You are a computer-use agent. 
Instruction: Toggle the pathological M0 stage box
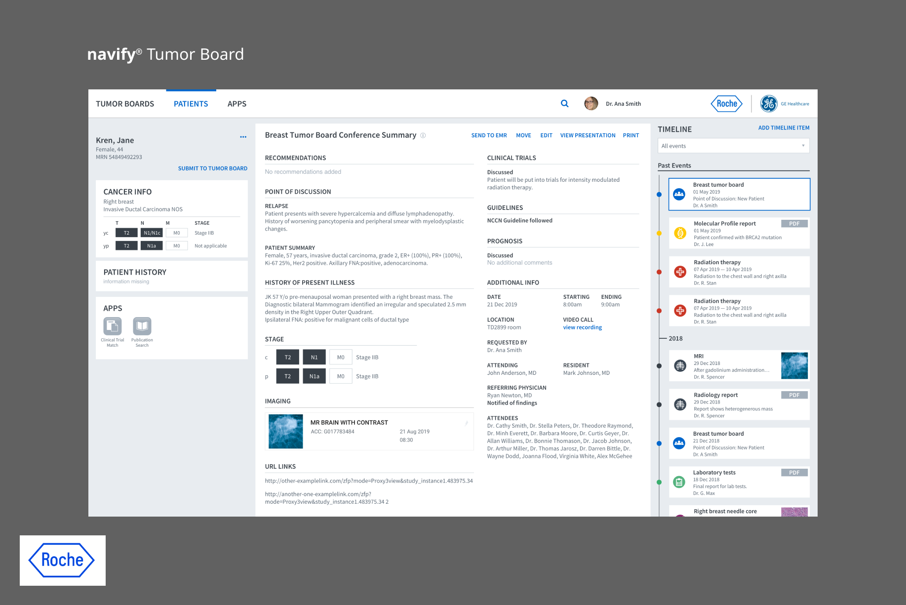(341, 376)
